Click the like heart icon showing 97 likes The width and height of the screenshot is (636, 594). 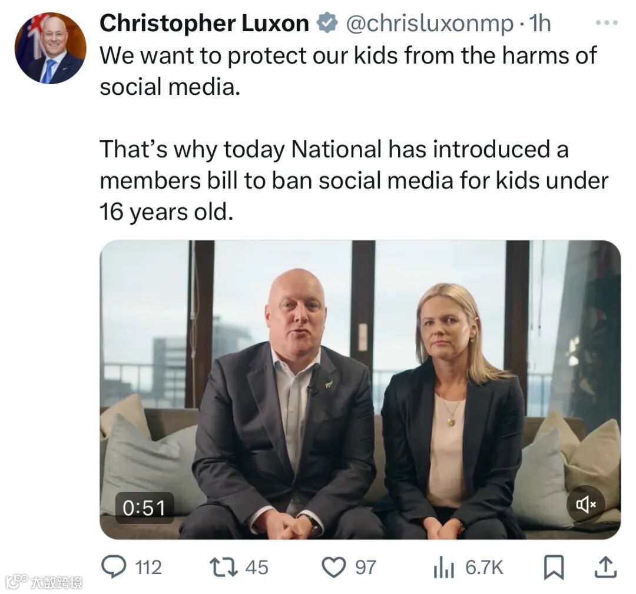[x=334, y=566]
